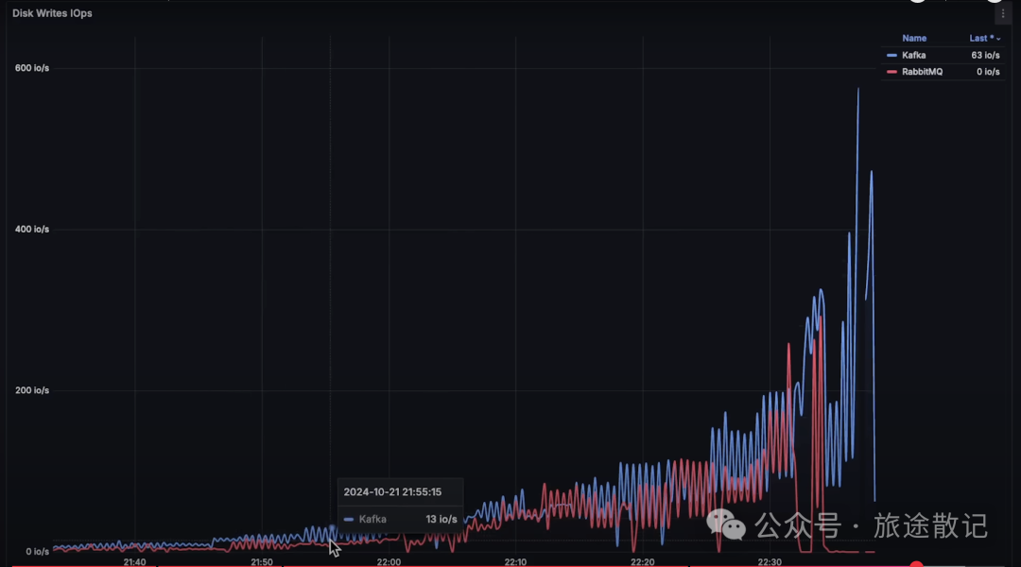
Task: Click the 22:30 time axis label
Action: coord(770,561)
